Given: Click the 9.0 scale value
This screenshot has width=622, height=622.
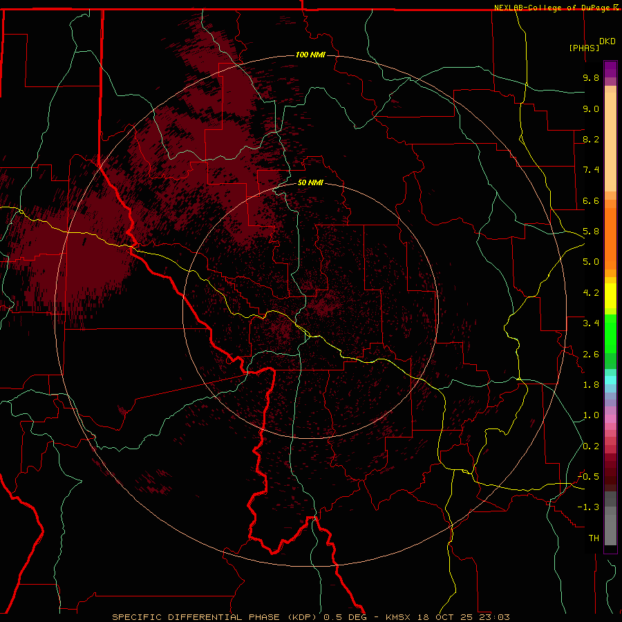Looking at the screenshot, I should pyautogui.click(x=591, y=109).
